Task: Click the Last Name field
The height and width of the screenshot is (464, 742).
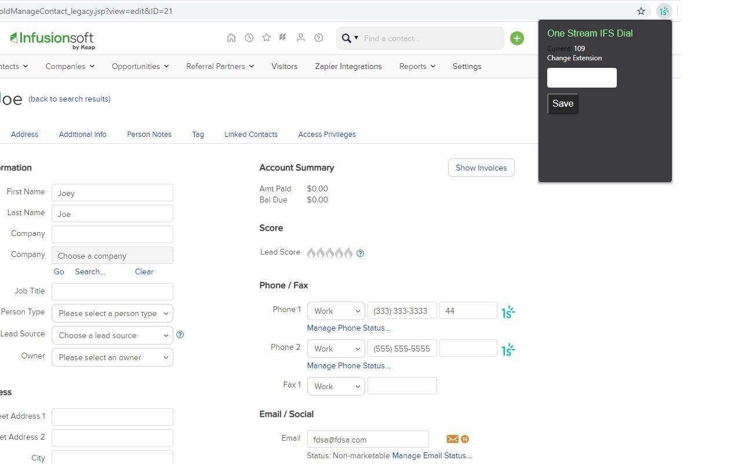Action: [x=112, y=213]
